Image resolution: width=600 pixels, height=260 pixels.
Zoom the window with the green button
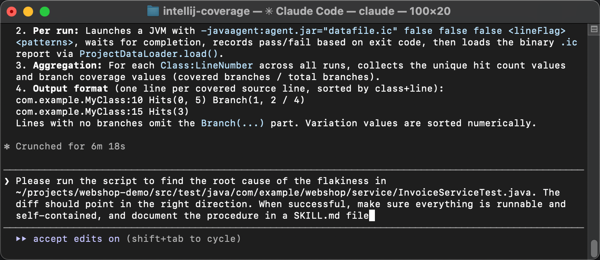44,12
